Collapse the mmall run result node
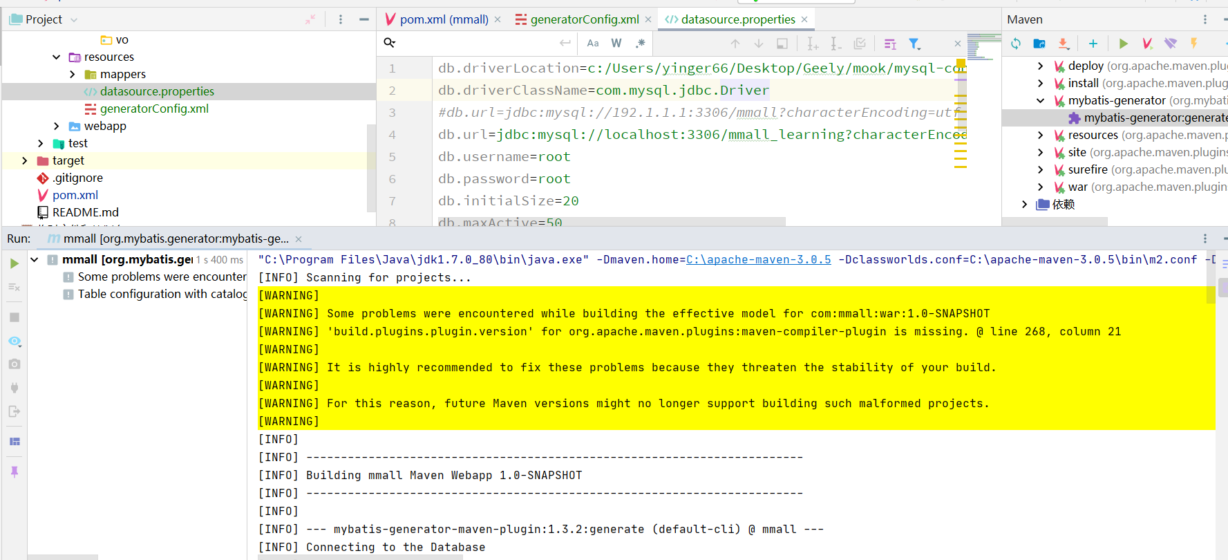1228x560 pixels. (x=34, y=260)
